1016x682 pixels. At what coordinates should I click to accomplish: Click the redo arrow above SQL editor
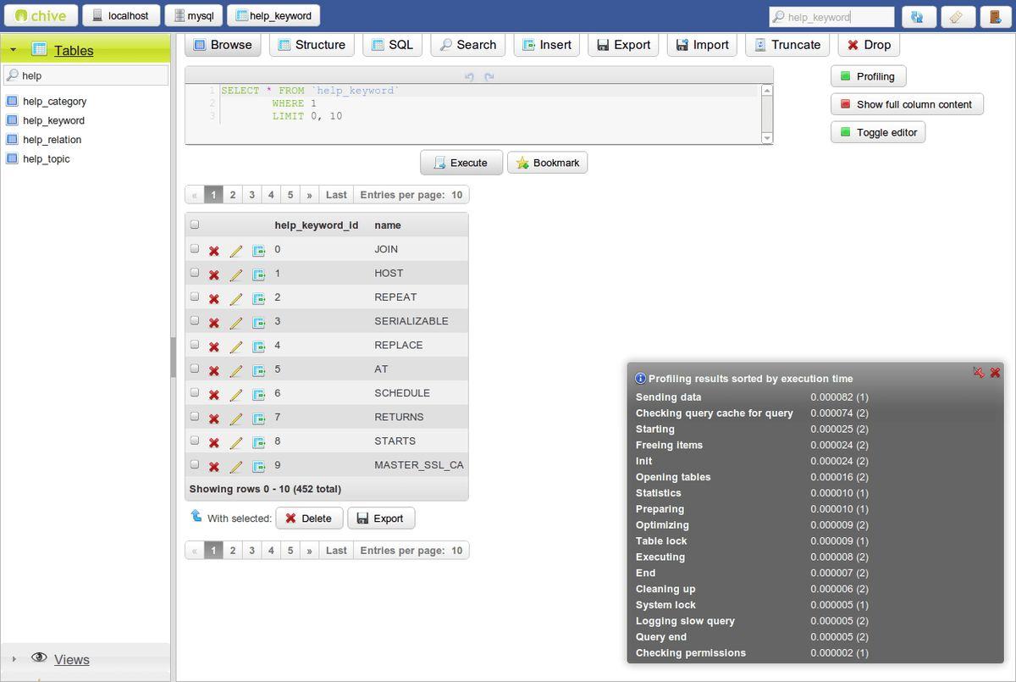(x=489, y=77)
